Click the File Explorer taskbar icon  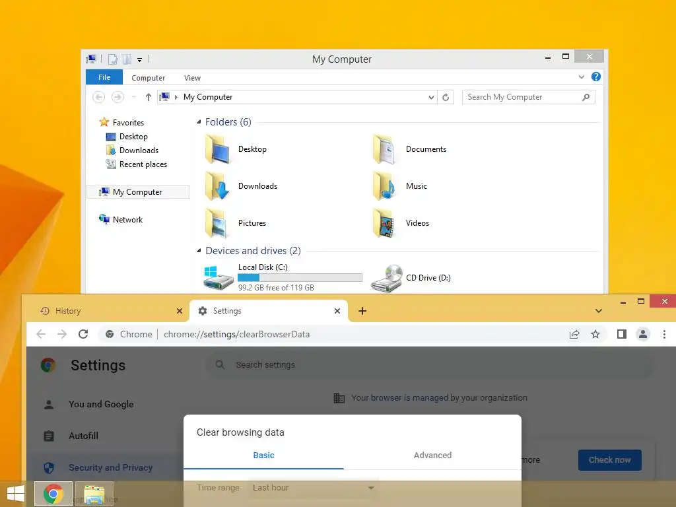coord(94,494)
